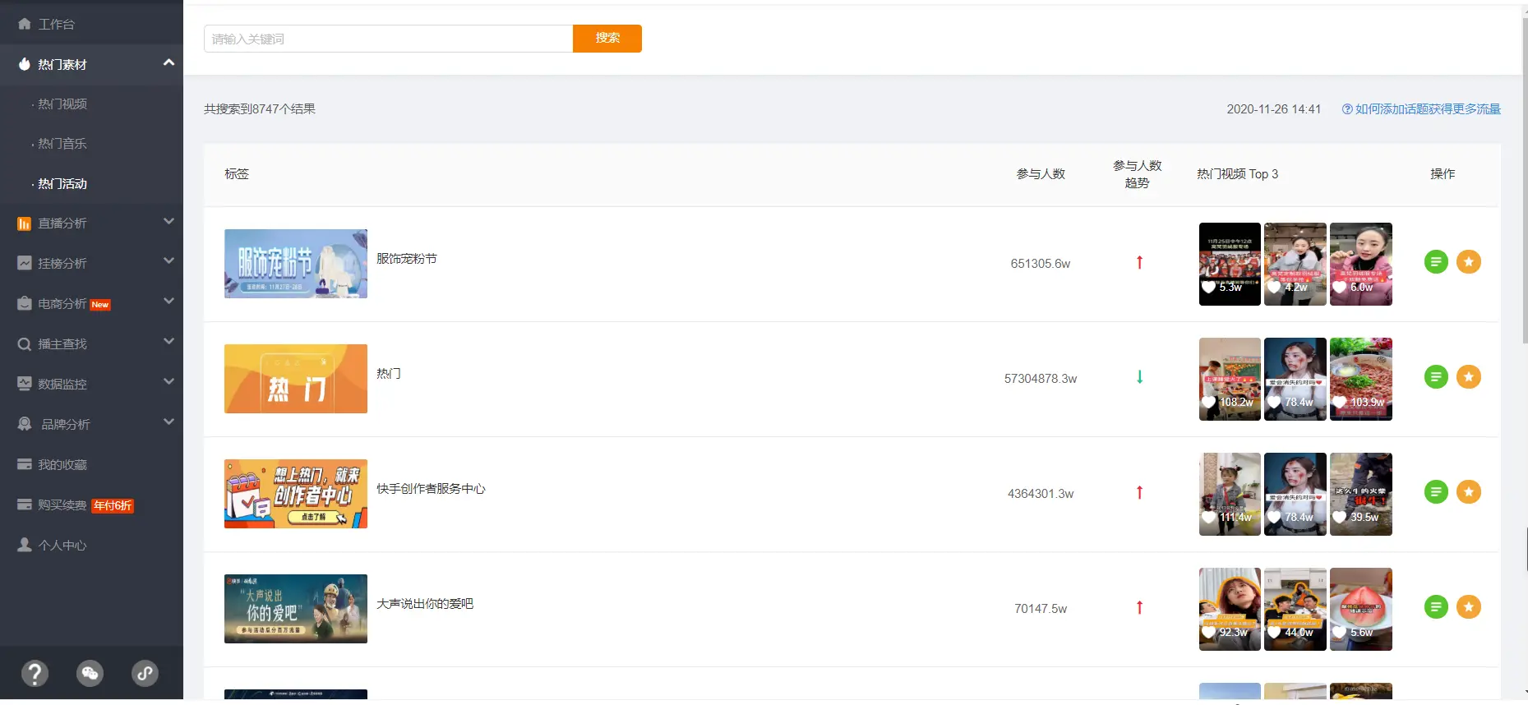Expand the 品牌分析 sidebar menu
Screen dimensions: 1528x705
click(91, 424)
